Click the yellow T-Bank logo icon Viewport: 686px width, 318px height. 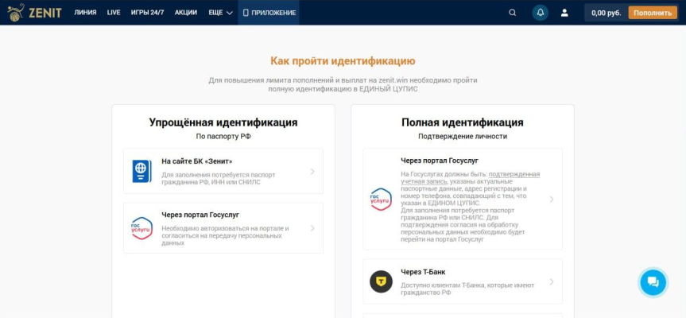pos(381,281)
